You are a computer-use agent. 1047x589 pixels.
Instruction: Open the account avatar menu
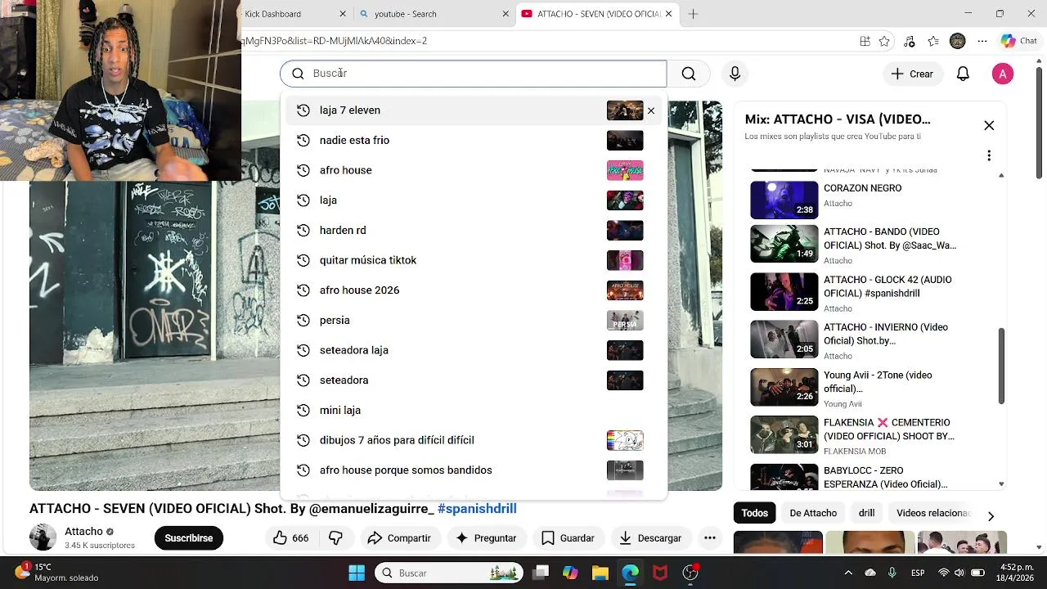click(x=1003, y=74)
